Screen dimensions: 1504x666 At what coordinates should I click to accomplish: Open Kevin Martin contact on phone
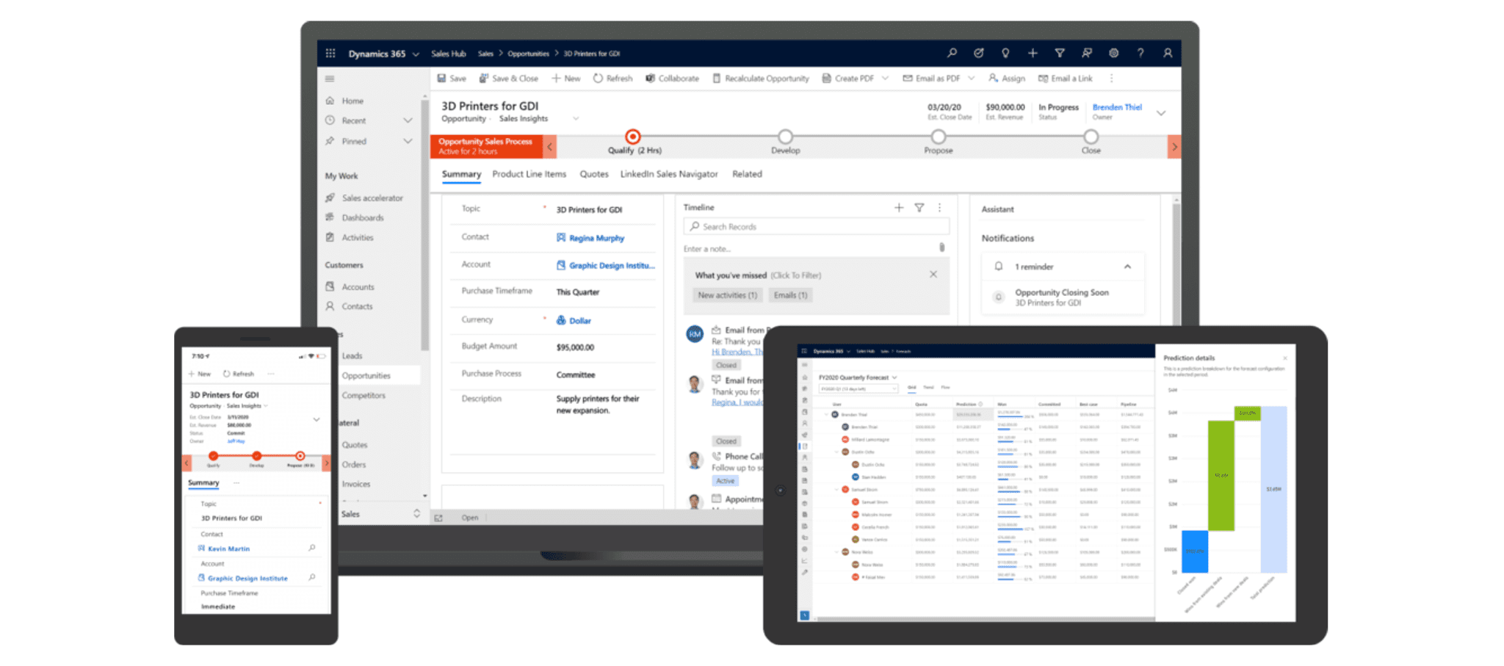click(228, 549)
